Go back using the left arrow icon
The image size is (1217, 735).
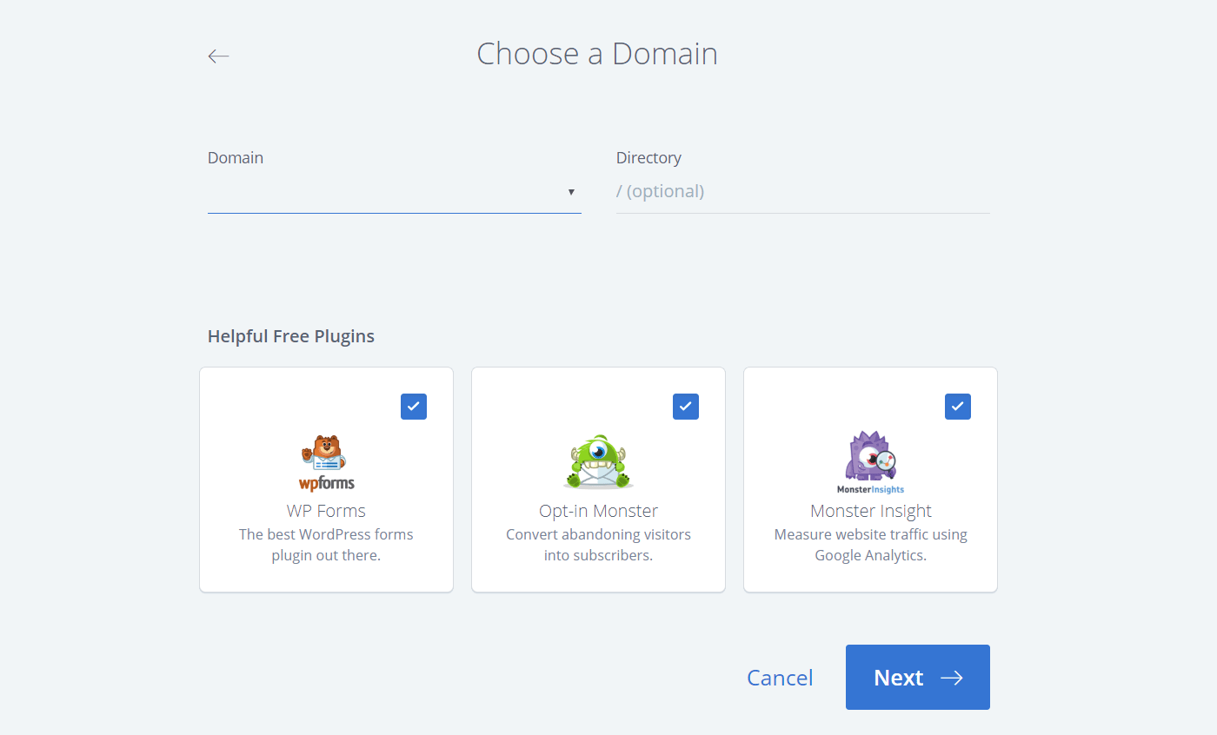(x=218, y=56)
